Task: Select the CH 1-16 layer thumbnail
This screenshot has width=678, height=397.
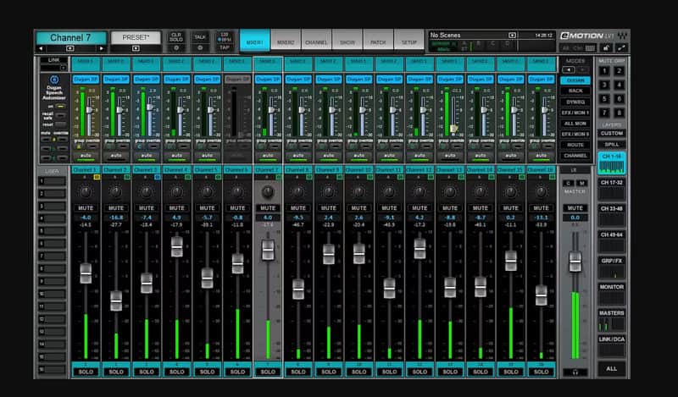Action: click(612, 163)
